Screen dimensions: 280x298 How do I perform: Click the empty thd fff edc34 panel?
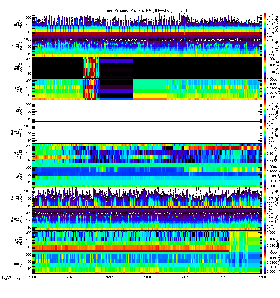click(147, 111)
